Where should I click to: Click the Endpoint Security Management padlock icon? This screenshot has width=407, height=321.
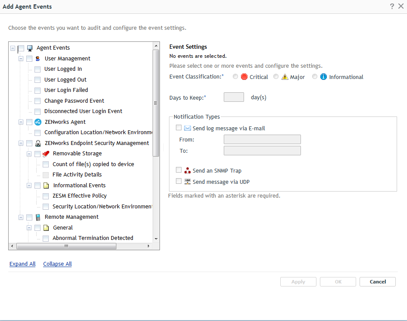coord(38,143)
